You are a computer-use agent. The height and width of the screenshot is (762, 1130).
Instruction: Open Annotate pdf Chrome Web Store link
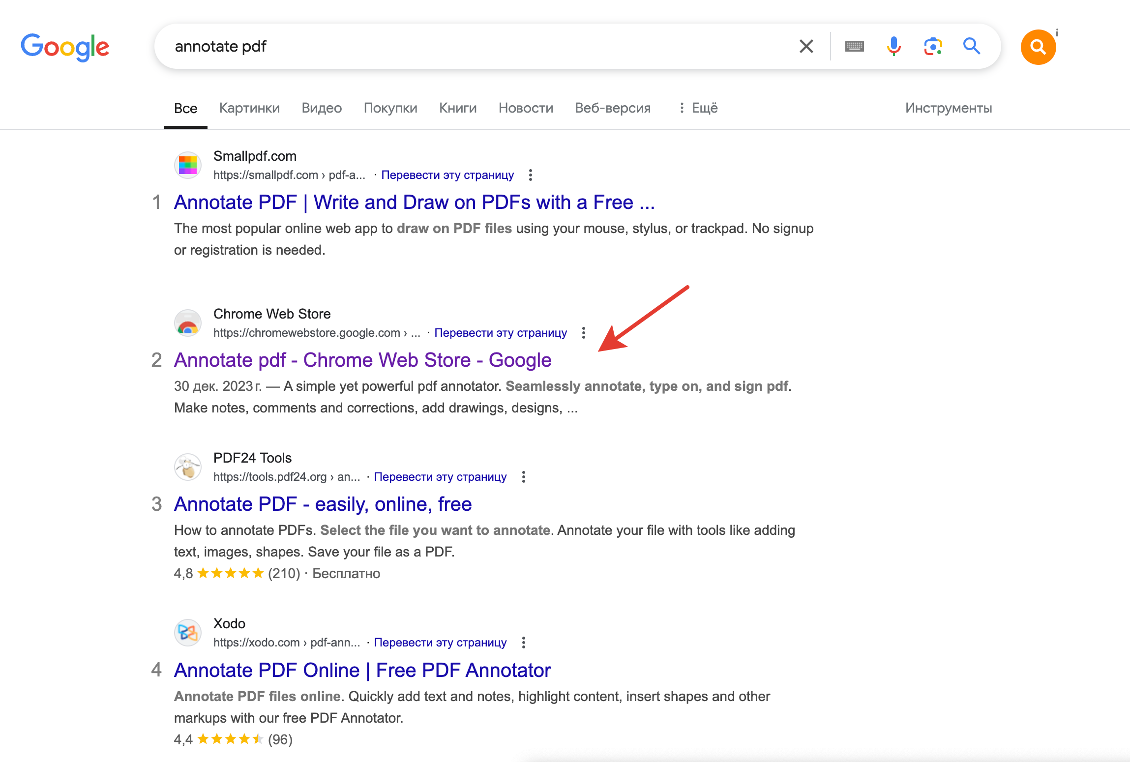click(362, 360)
